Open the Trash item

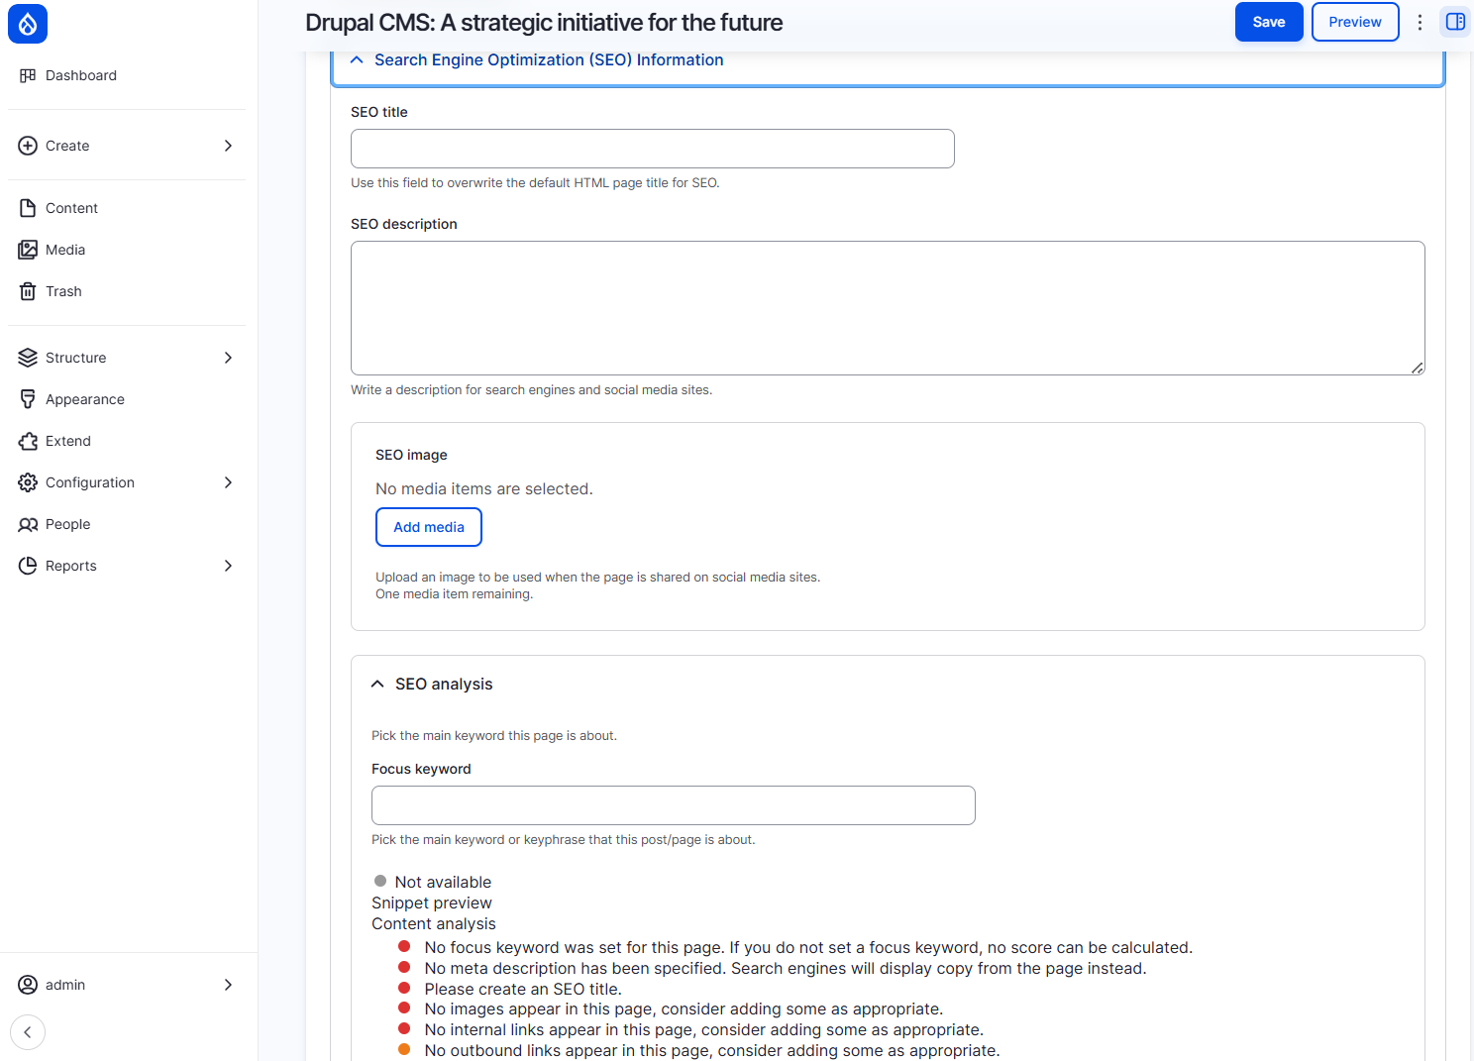click(x=63, y=291)
